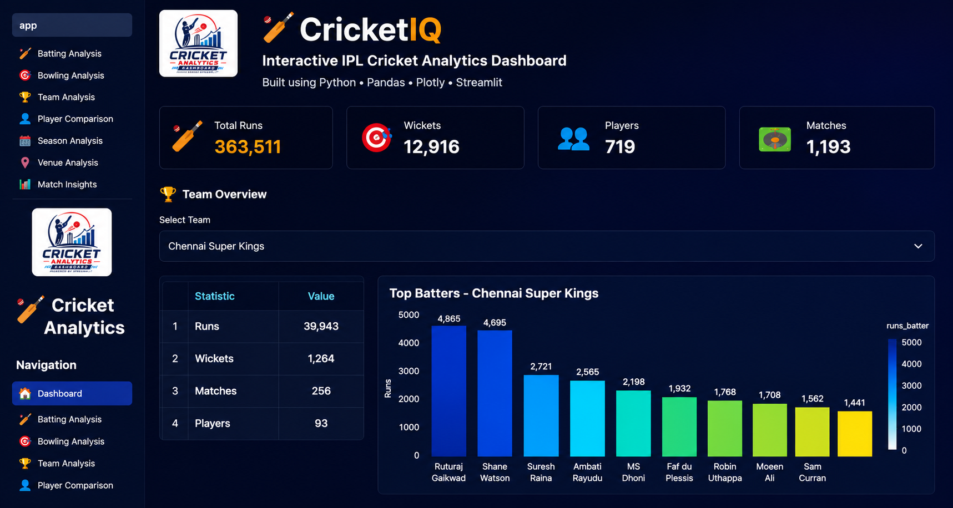
Task: Click the Navigation heading in the sidebar
Action: (46, 365)
